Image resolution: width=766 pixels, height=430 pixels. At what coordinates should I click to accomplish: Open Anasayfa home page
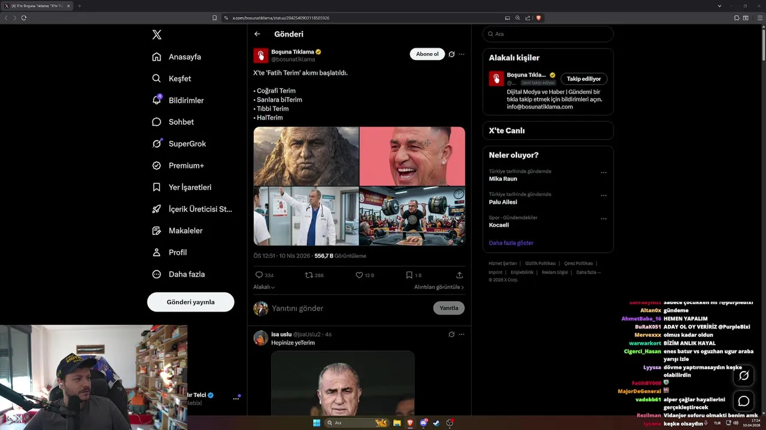point(177,57)
